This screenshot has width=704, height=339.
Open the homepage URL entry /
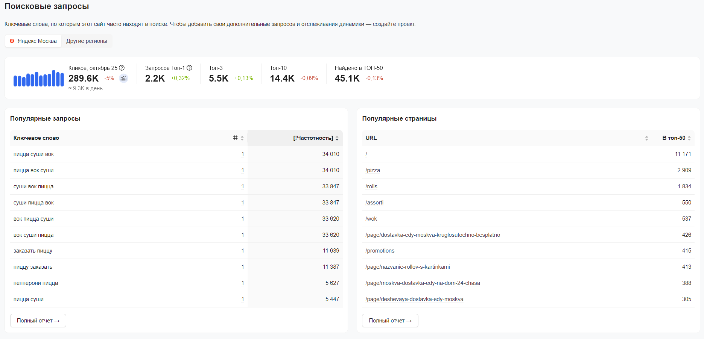pyautogui.click(x=366, y=154)
